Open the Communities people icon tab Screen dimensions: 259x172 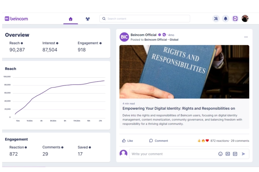87,19
